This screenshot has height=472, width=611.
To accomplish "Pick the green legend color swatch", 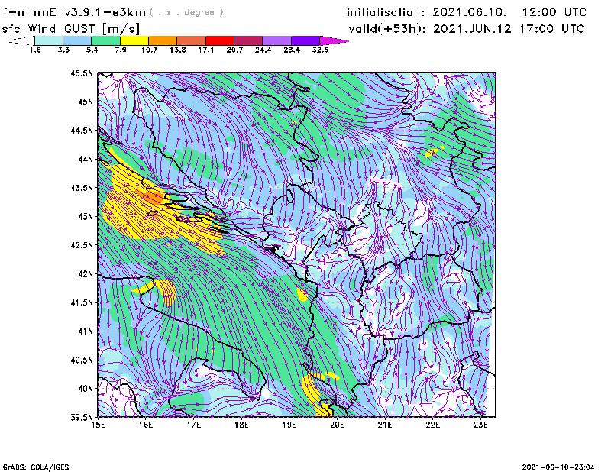I will pyautogui.click(x=105, y=40).
